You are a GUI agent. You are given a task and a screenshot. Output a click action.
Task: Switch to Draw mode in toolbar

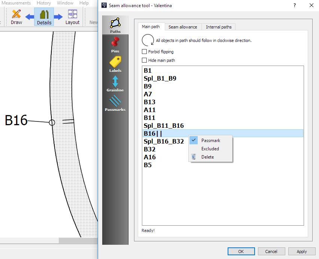16,17
